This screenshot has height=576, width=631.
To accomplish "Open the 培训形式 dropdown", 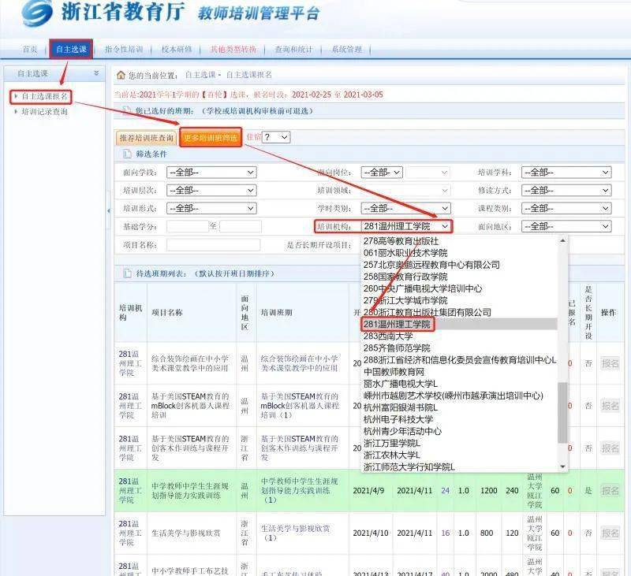I will tap(211, 208).
